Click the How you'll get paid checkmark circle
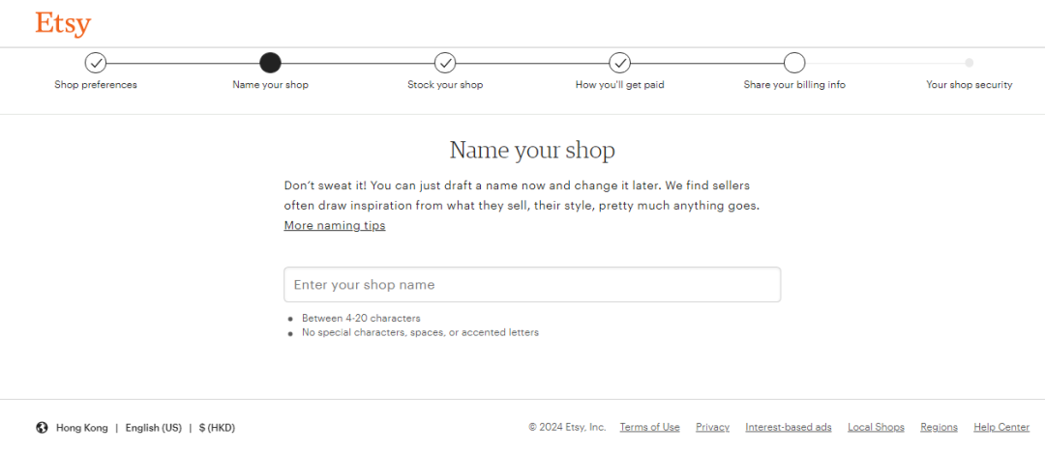Viewport: 1045px width, 452px height. pyautogui.click(x=620, y=63)
